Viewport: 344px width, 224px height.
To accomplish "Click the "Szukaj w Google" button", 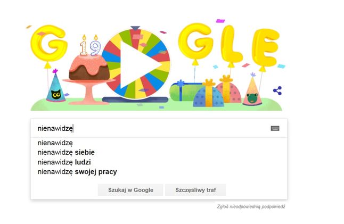I will click(x=130, y=190).
